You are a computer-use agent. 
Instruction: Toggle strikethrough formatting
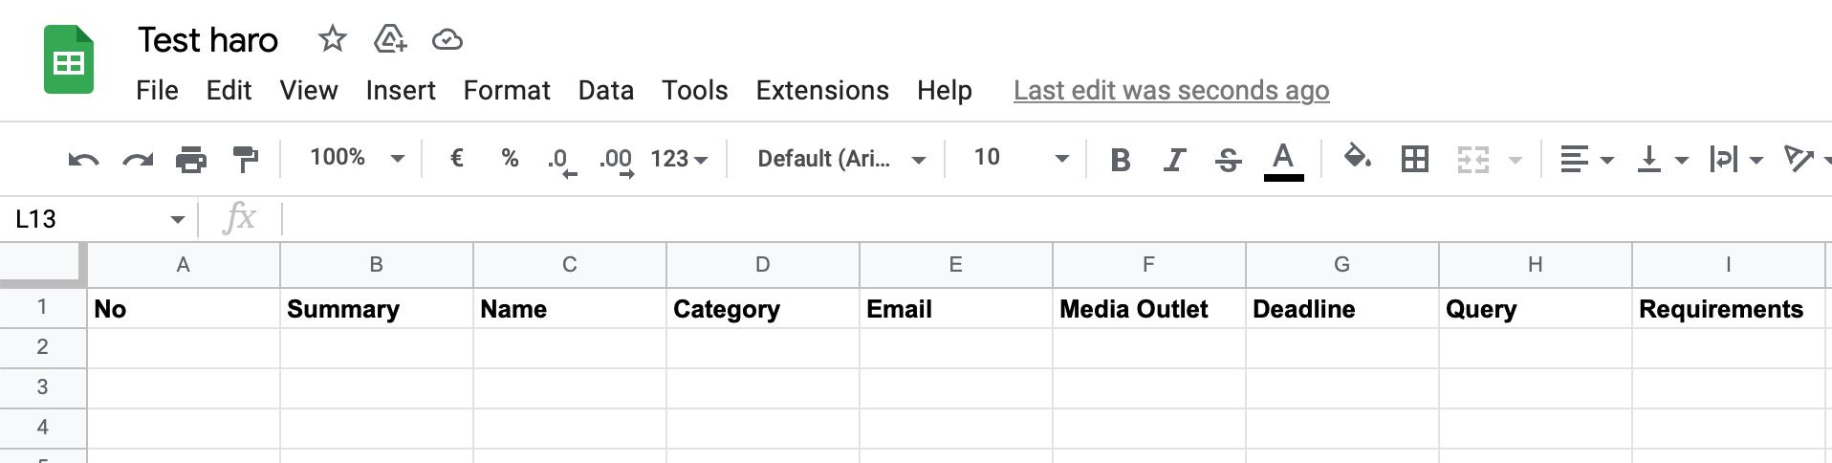click(x=1228, y=159)
